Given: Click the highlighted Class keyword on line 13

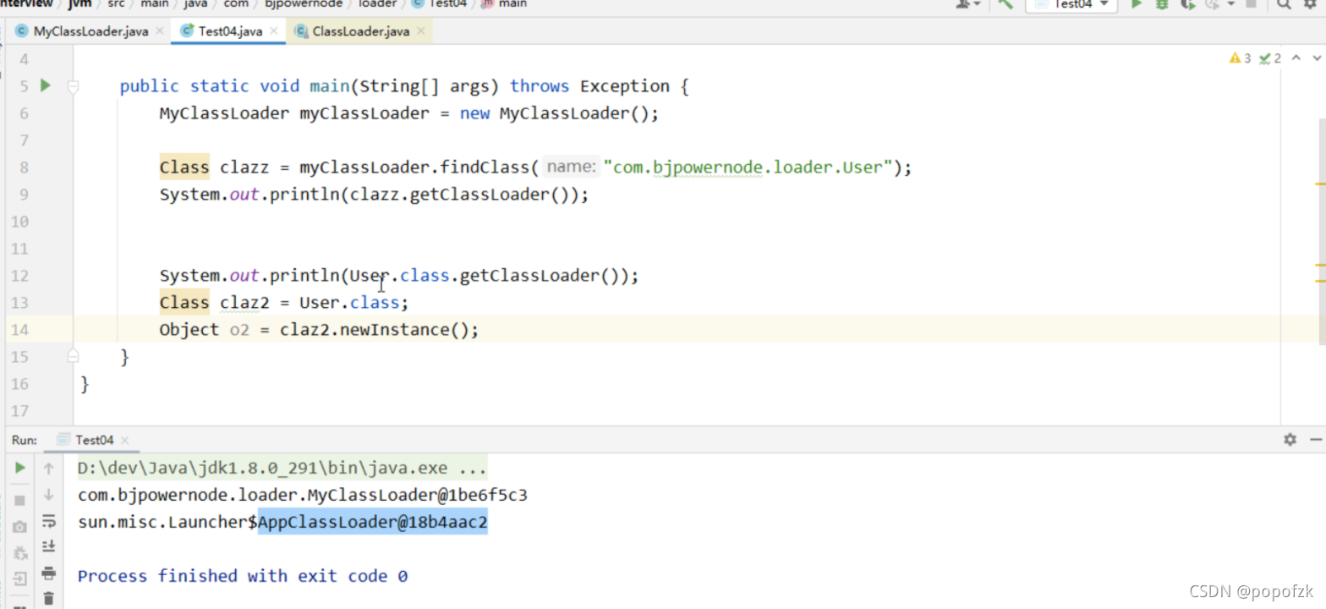Looking at the screenshot, I should [x=184, y=303].
